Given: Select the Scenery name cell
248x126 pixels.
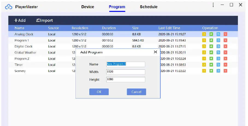Looking at the screenshot, I should [20, 71].
